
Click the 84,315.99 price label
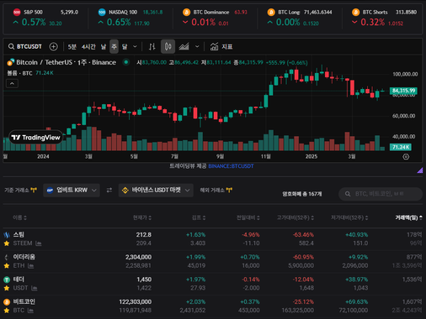(403, 91)
